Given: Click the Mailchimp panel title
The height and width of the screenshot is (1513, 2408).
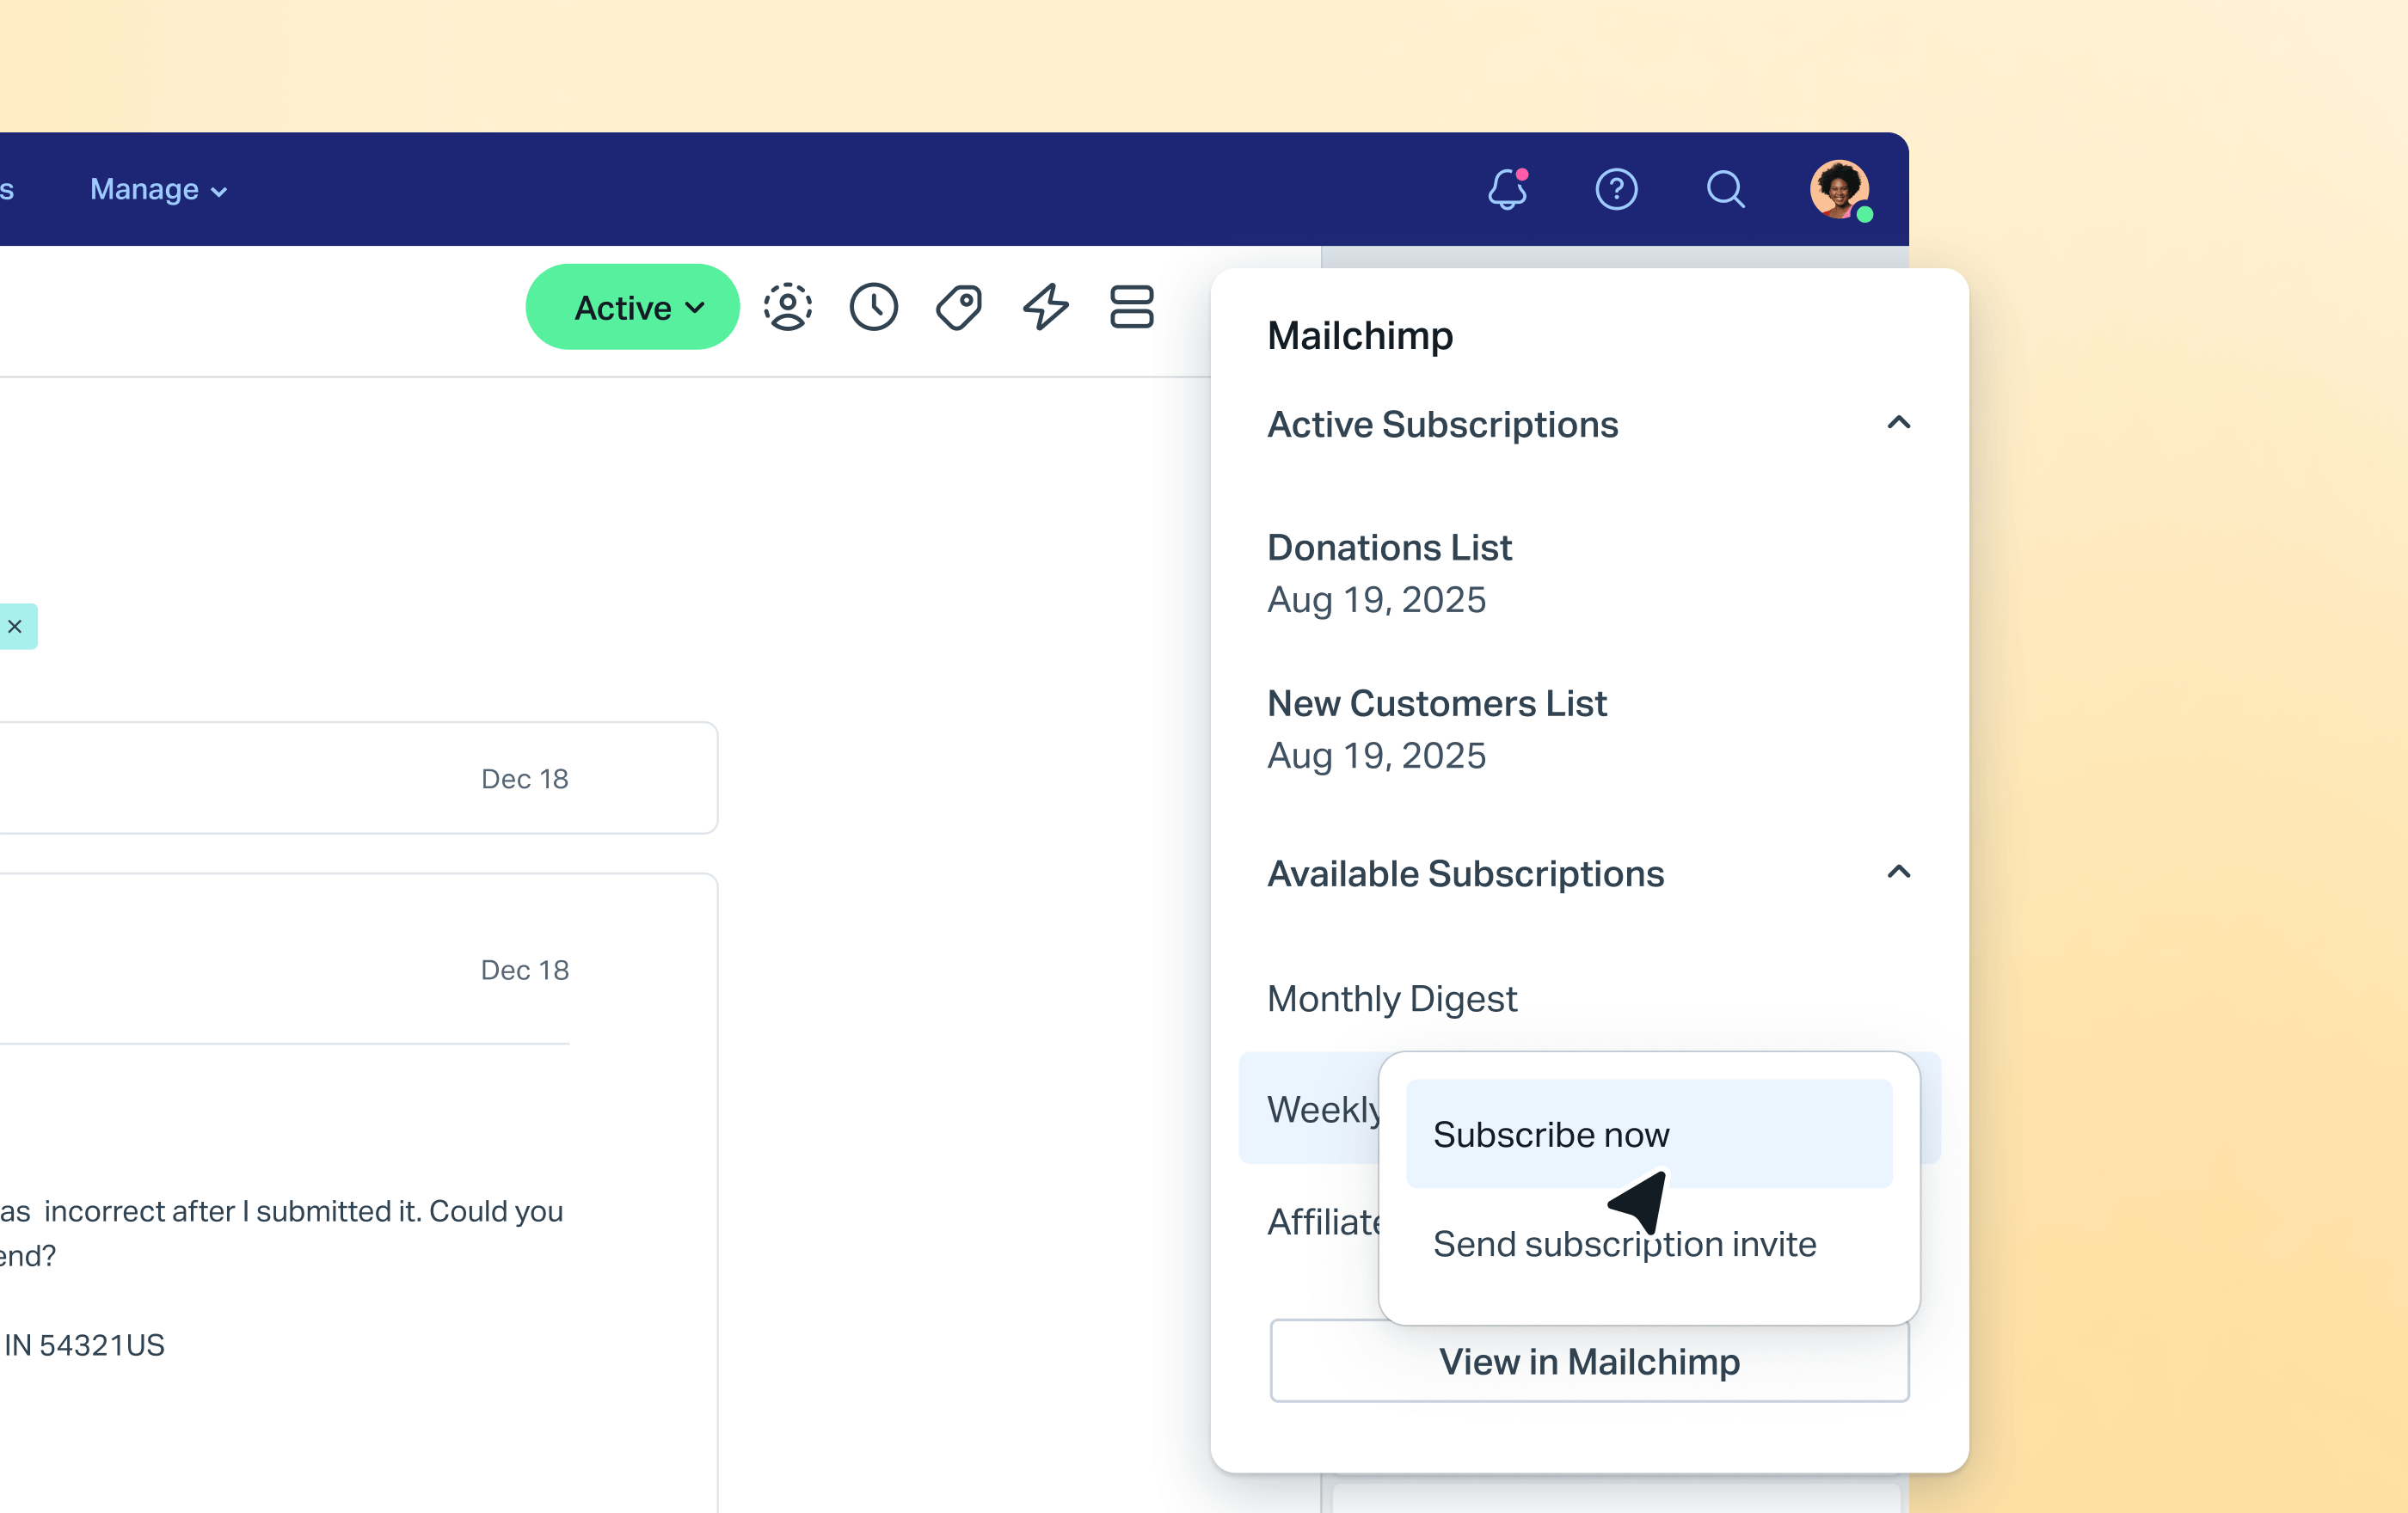Looking at the screenshot, I should pos(1360,336).
